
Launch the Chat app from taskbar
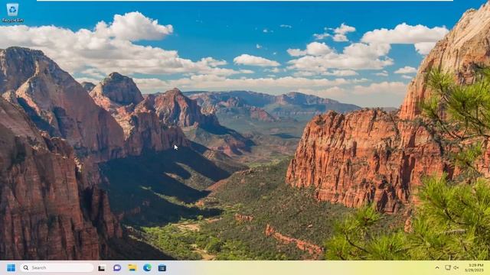[x=117, y=268]
